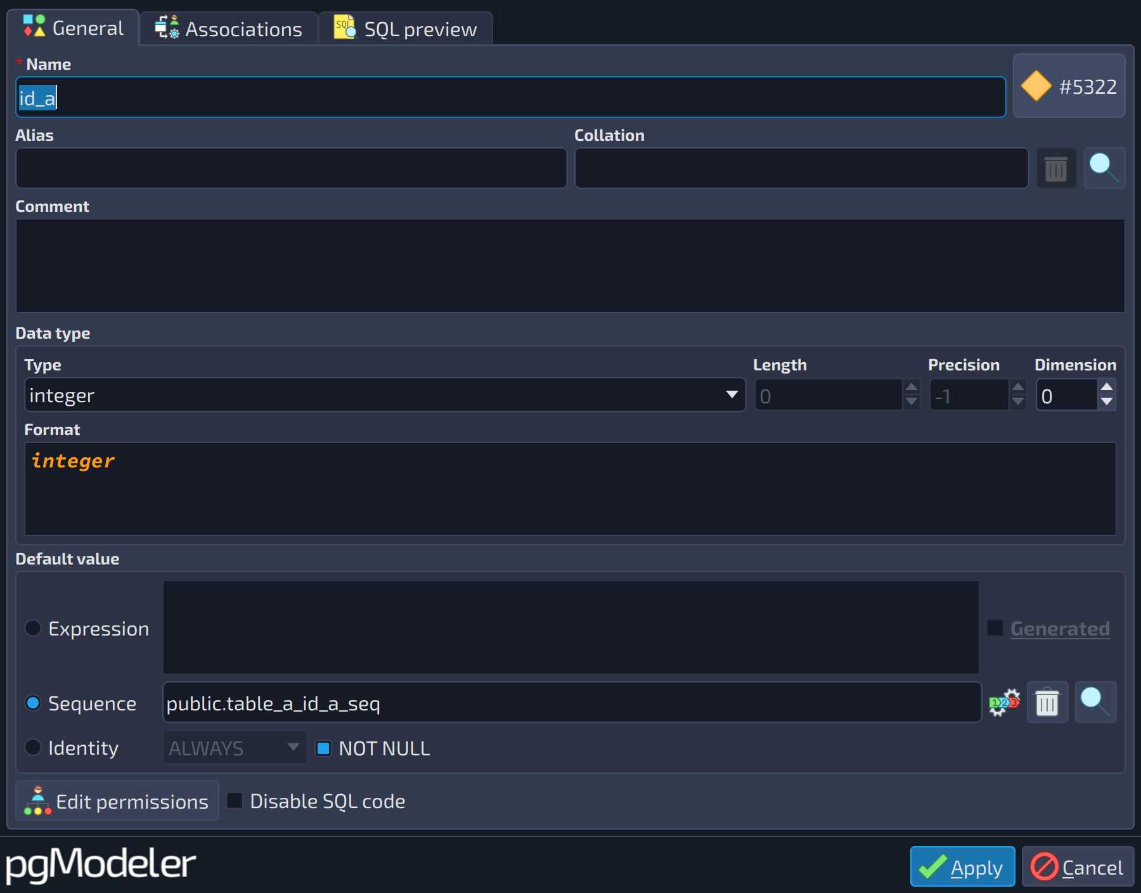Increase the Dimension value with up arrow
1141x893 pixels.
coord(1107,387)
